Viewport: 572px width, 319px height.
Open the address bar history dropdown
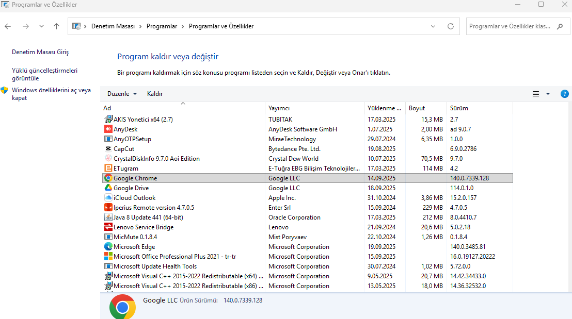[x=433, y=26]
